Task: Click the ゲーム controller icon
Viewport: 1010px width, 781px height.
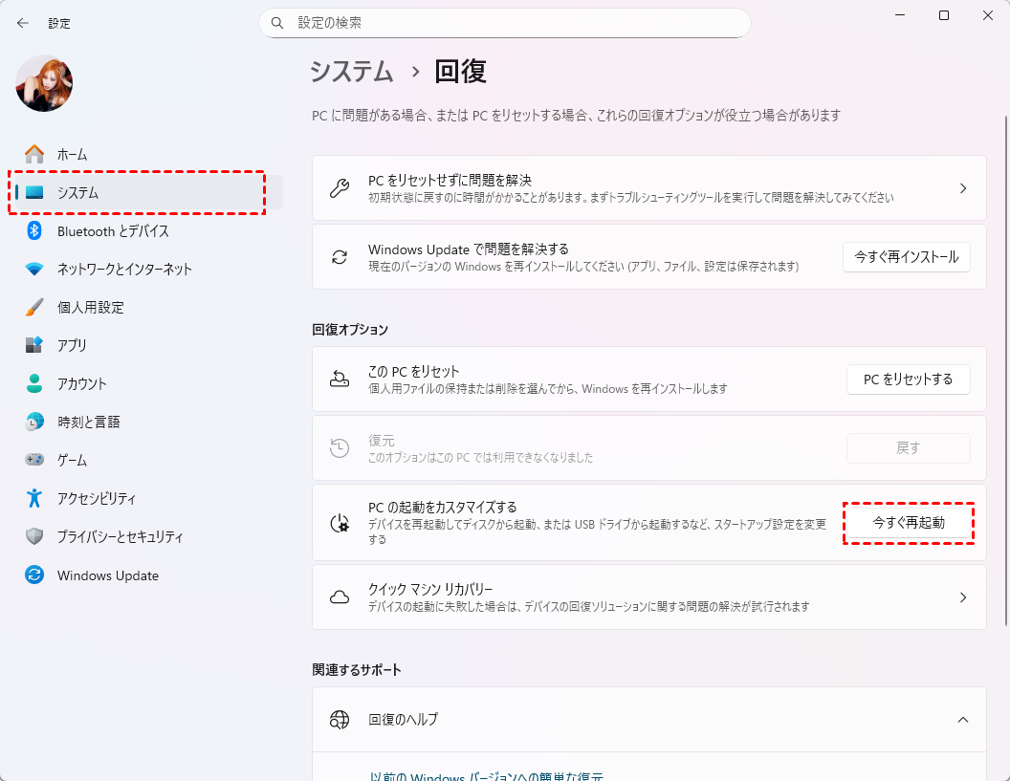Action: tap(34, 460)
